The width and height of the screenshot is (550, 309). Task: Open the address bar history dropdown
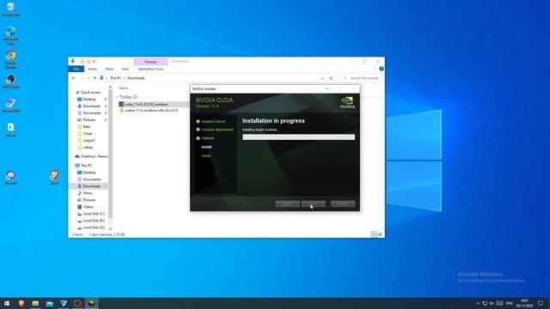(x=322, y=78)
